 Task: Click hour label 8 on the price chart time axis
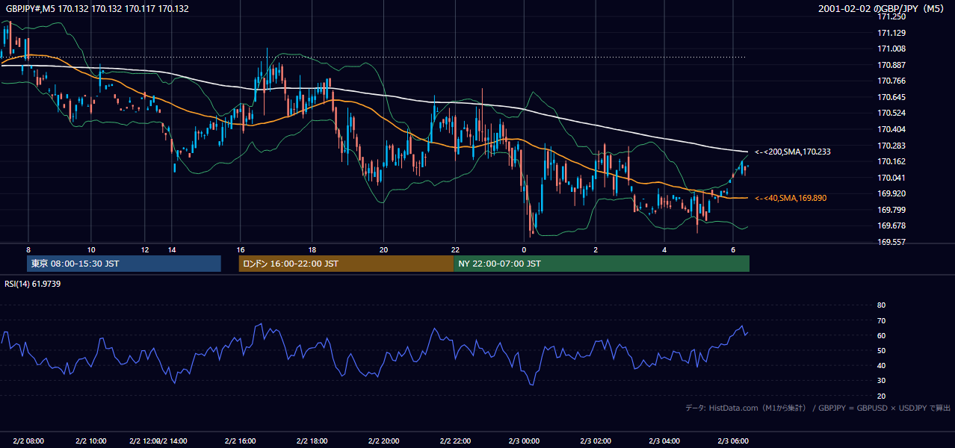point(28,249)
